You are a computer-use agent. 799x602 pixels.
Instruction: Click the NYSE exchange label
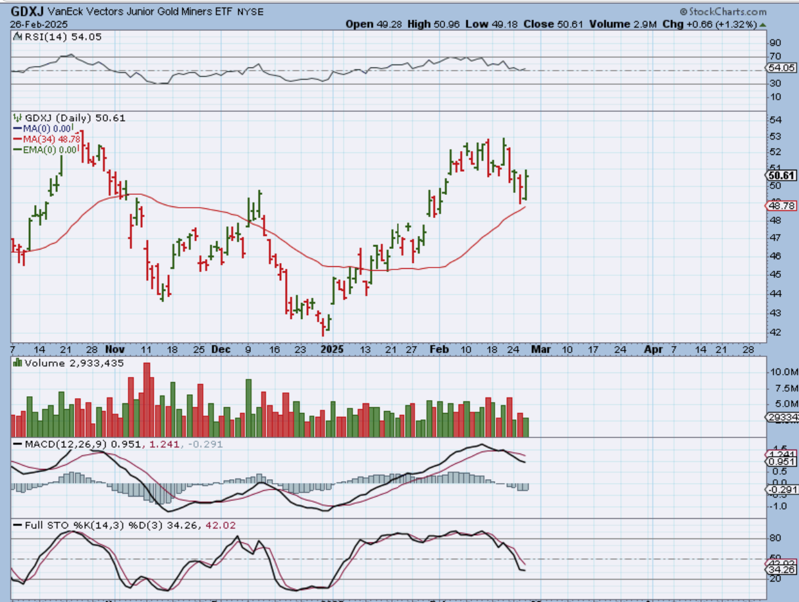pos(250,12)
